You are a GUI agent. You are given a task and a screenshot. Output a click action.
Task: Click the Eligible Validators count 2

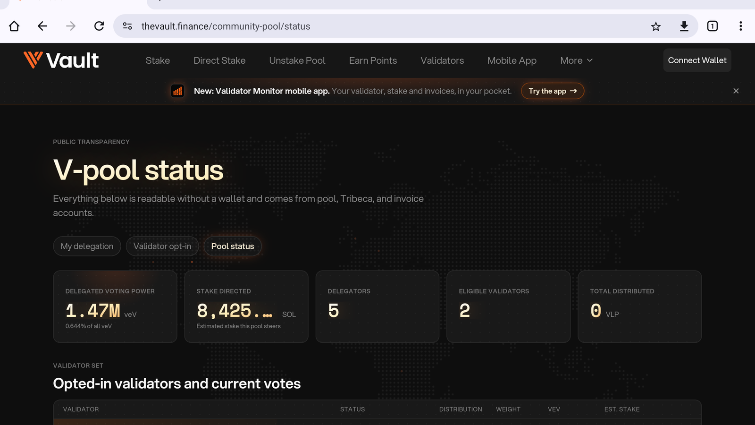point(465,311)
